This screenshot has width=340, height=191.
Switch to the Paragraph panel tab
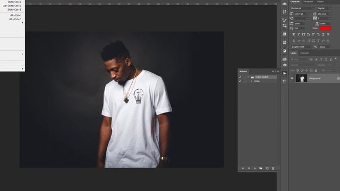point(308,2)
